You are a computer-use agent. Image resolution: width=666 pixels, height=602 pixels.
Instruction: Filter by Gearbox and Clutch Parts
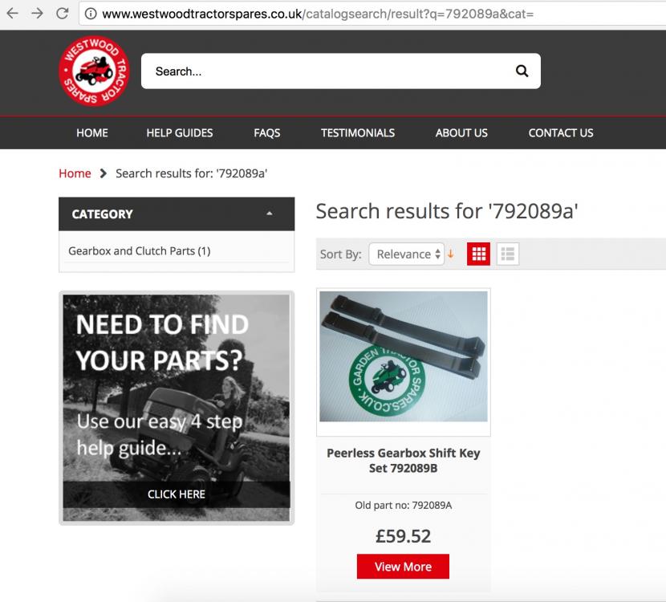[140, 251]
